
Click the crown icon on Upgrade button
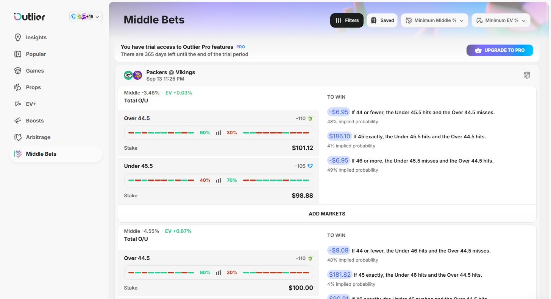(x=478, y=50)
